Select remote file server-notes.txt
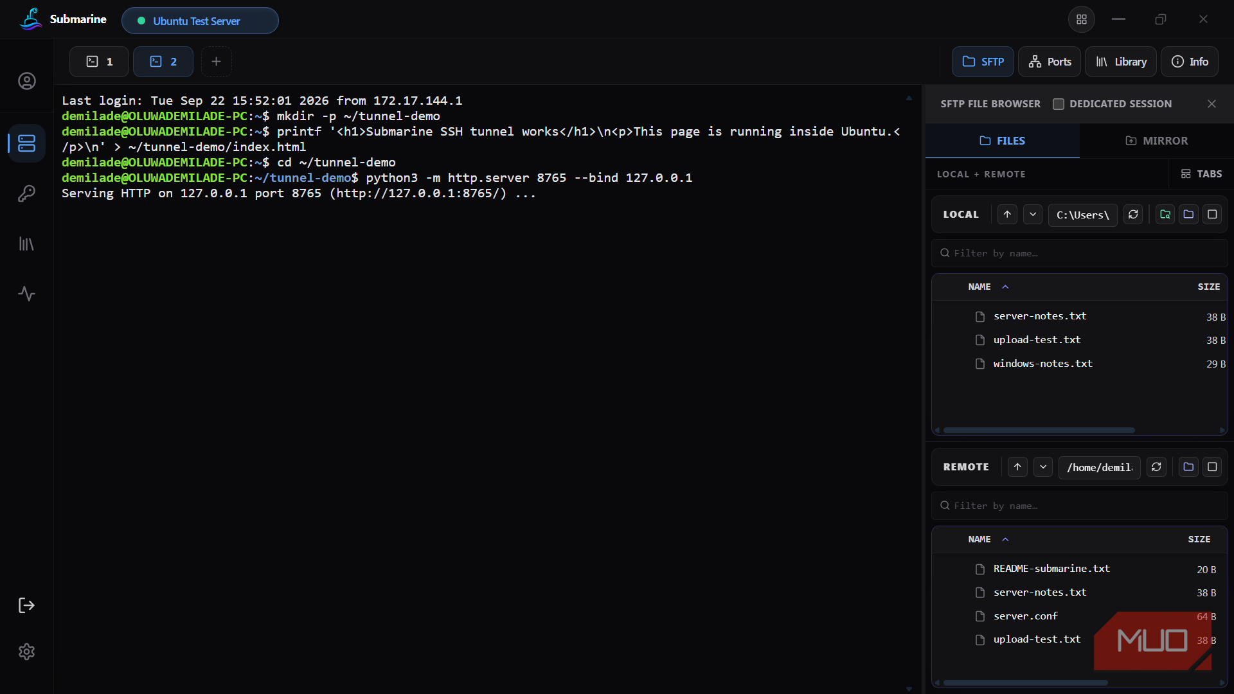Screen dimensions: 1234x694 coord(1080,592)
